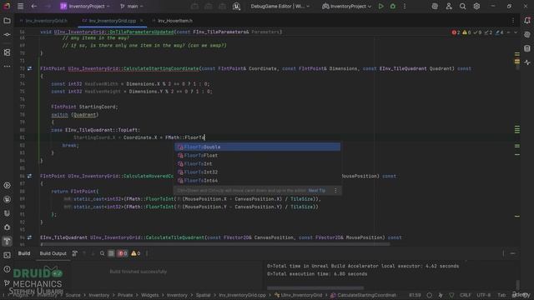Screen dimensions: 534x300
Task: Navigate back with the arrow
Action: click(33, 6)
